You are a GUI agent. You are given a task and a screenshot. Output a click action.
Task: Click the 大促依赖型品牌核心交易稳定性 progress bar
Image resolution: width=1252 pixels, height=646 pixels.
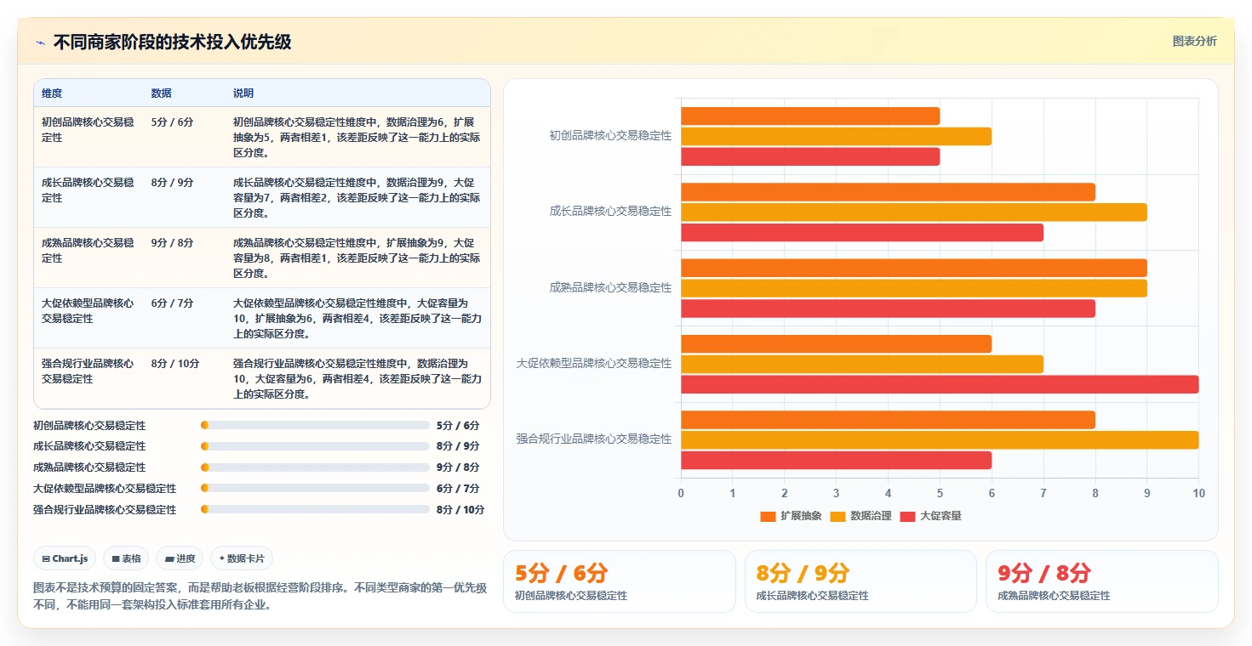315,489
